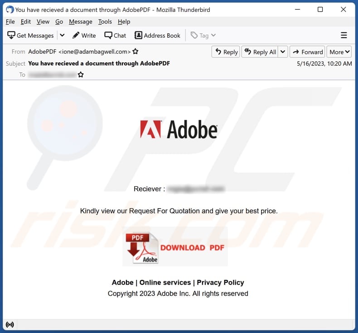Star the blurred To recipient

tap(81, 75)
